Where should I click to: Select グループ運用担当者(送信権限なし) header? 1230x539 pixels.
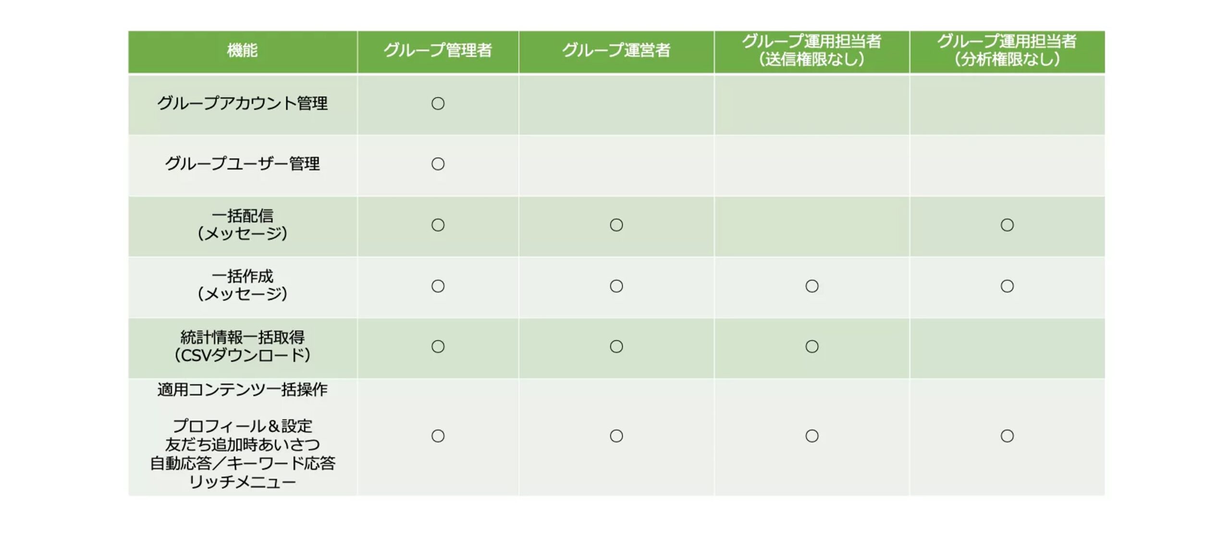(812, 50)
